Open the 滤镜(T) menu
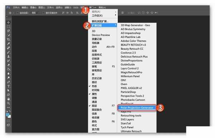This screenshot has width=215, height=138. (68, 8)
